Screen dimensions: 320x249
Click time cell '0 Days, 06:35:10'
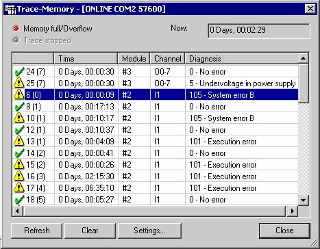[86, 188]
